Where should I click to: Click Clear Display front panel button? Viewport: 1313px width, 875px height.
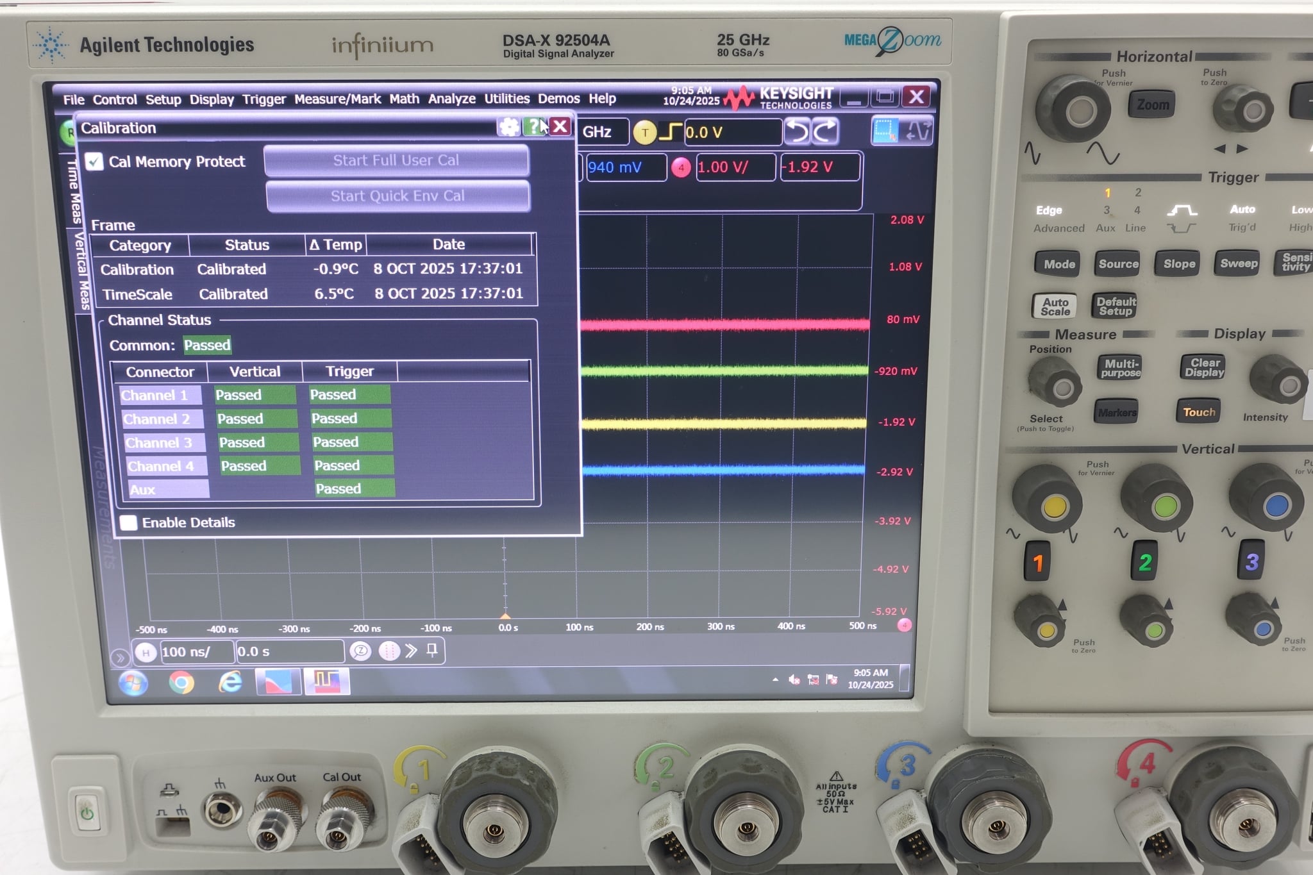click(x=1204, y=367)
